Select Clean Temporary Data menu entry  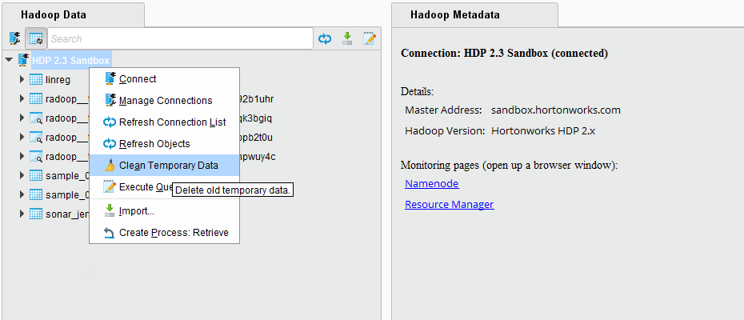click(x=168, y=166)
